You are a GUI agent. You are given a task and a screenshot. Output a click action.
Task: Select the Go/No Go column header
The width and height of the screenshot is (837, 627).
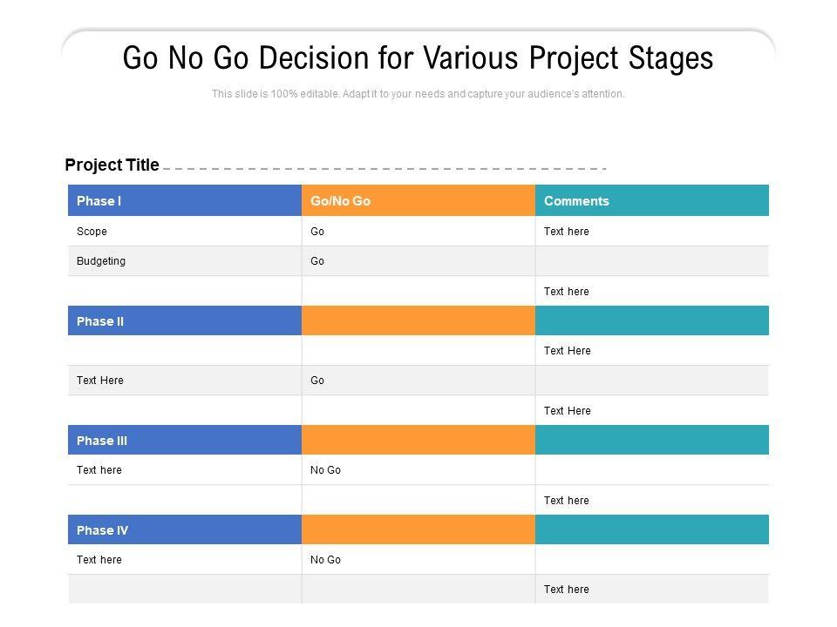pos(418,201)
